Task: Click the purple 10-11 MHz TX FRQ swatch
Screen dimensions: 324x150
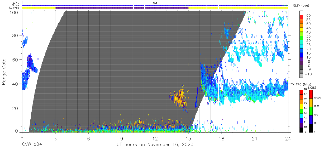Action: pyautogui.click(x=302, y=125)
